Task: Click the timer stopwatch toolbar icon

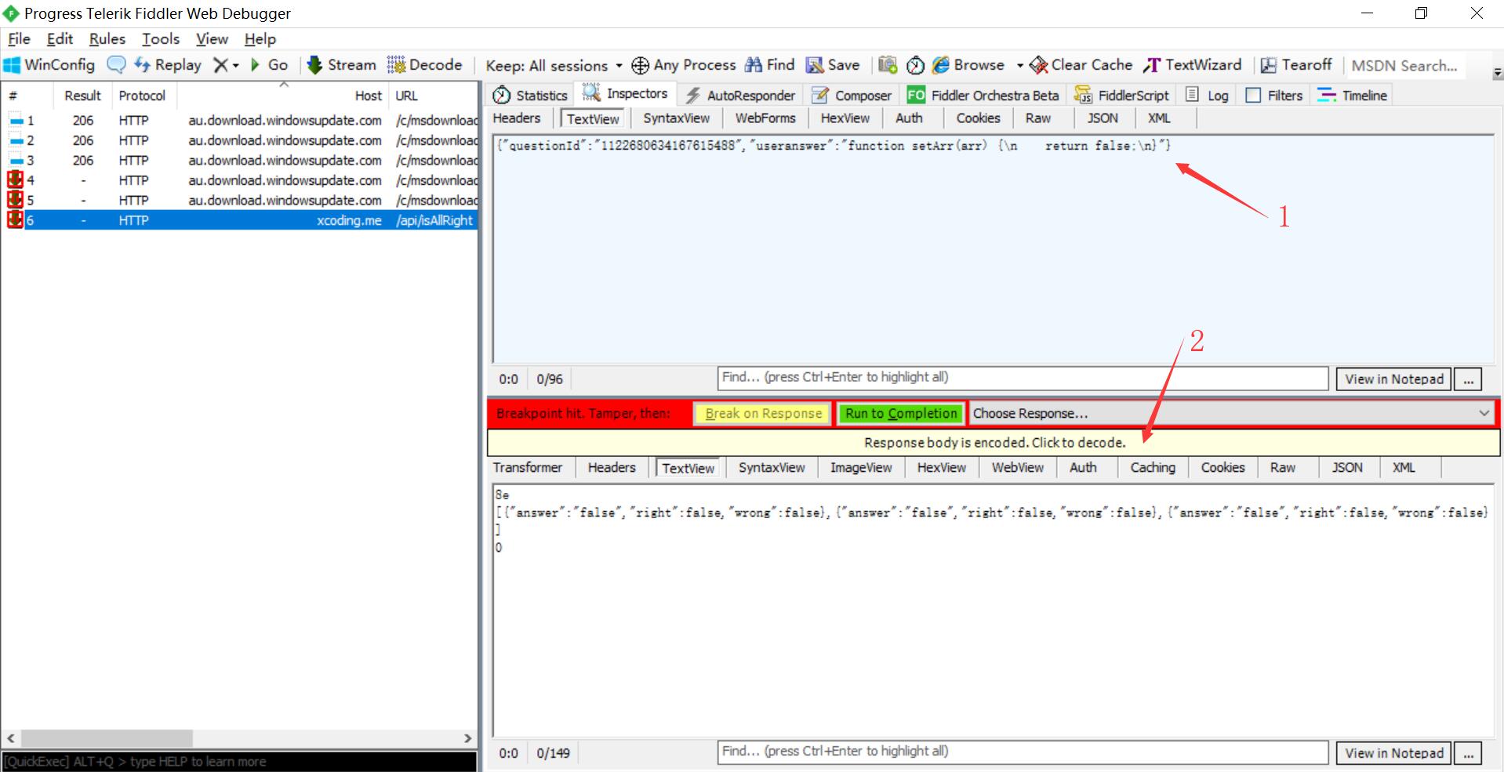Action: point(915,65)
